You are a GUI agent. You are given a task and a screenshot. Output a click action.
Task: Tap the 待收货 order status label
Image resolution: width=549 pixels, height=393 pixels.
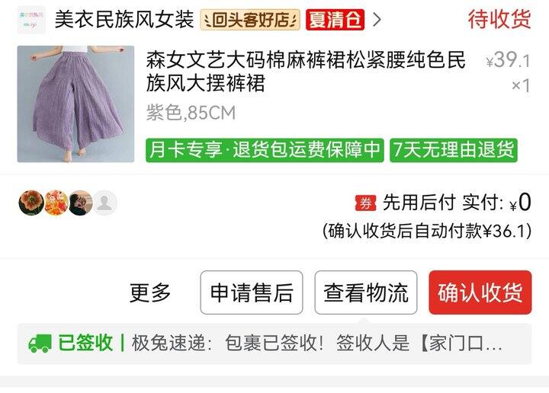(x=499, y=20)
